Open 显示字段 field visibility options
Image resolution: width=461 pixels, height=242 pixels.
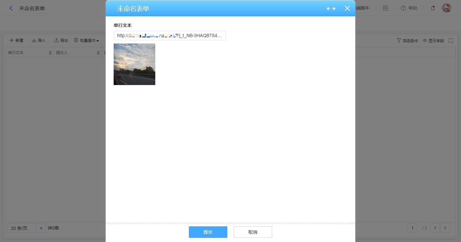pyautogui.click(x=433, y=41)
